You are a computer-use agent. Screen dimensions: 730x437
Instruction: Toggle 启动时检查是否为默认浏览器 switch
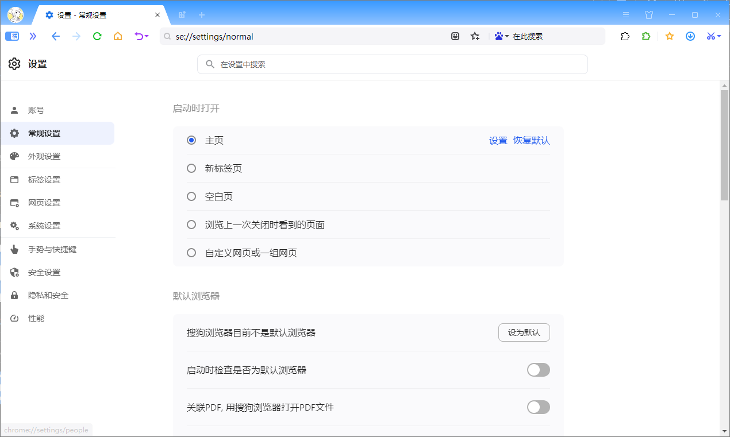point(538,370)
